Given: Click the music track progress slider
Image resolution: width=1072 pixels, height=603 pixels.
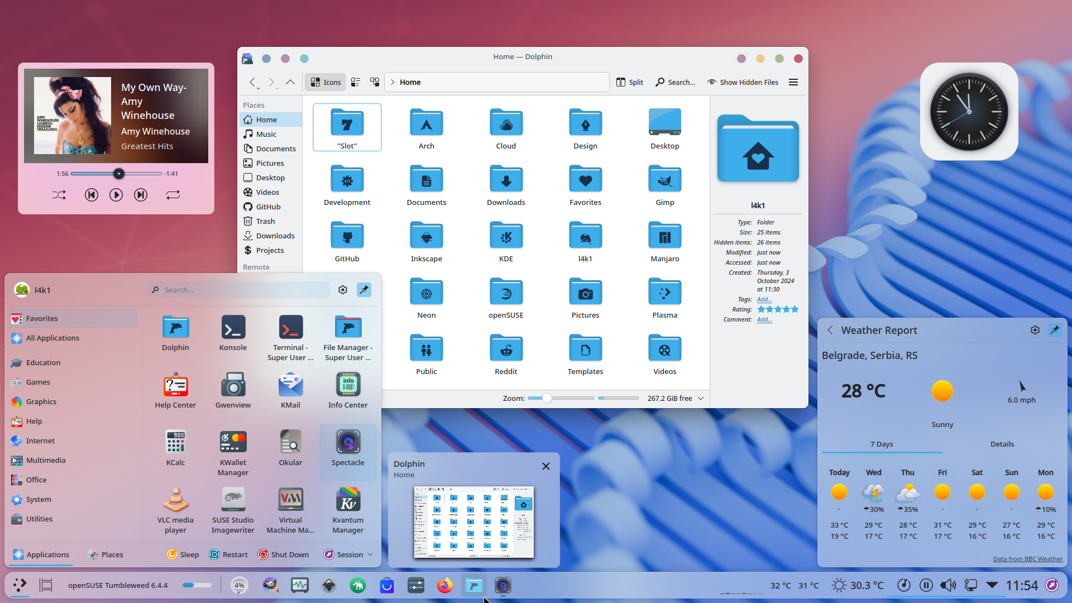Looking at the screenshot, I should click(116, 174).
